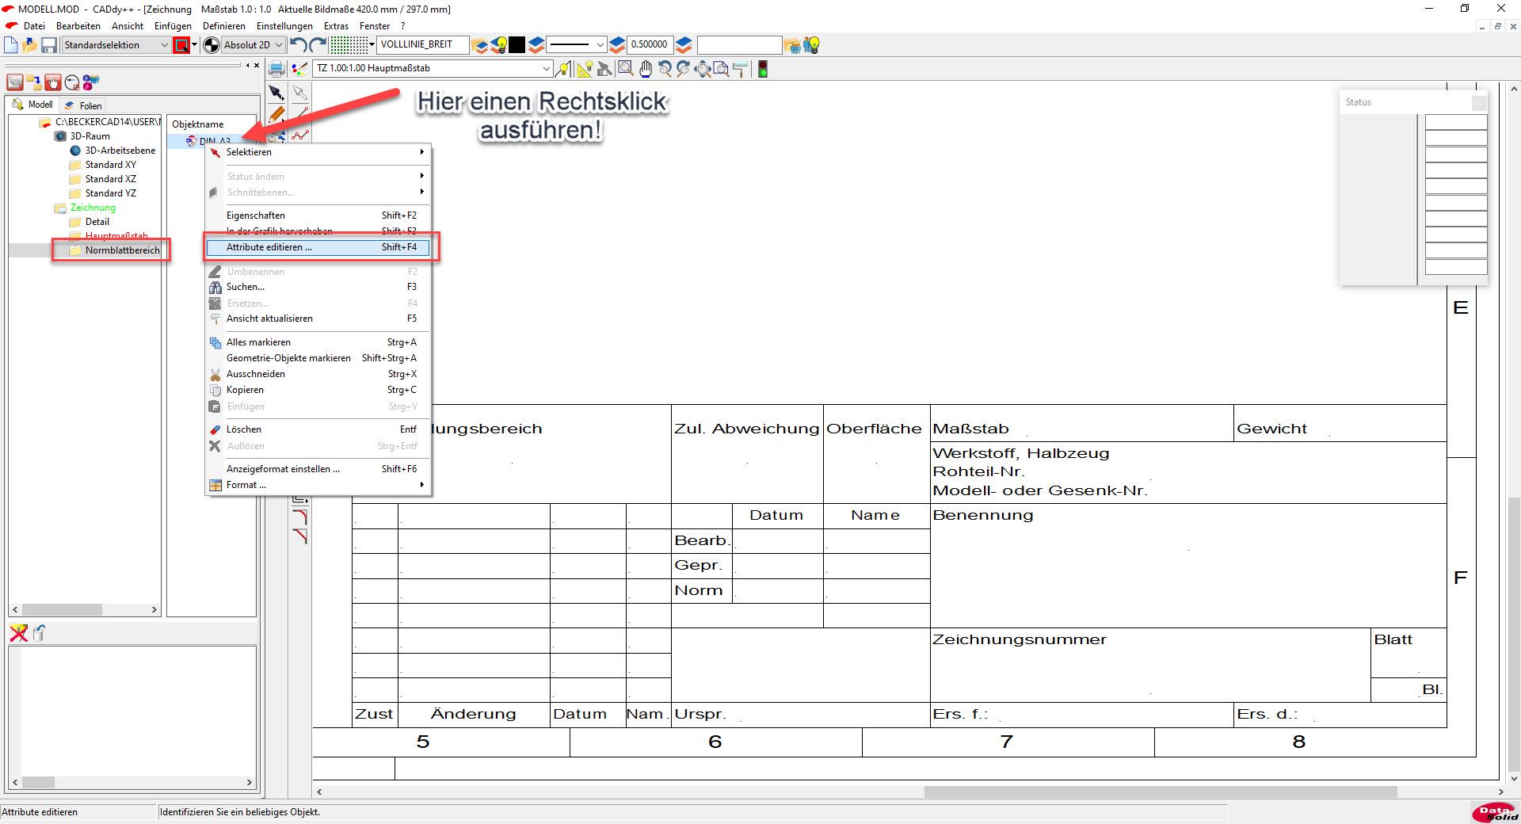This screenshot has width=1521, height=824.
Task: Click the black arrow select tool
Action: click(276, 93)
